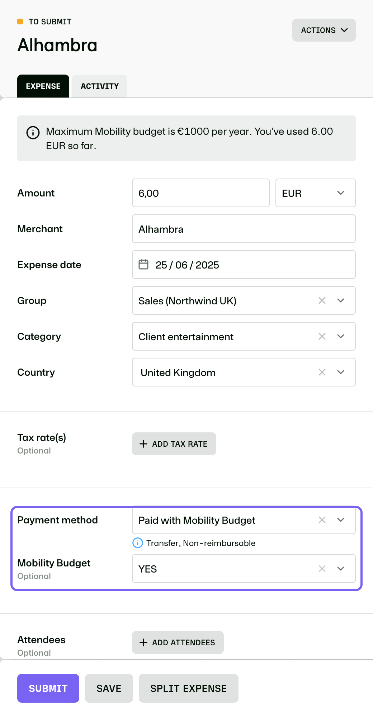Click the info icon in the budget notice
The height and width of the screenshot is (717, 373).
(x=33, y=133)
